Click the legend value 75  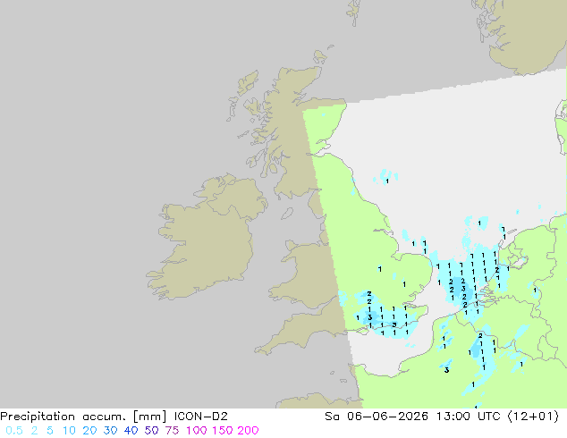pos(172,431)
